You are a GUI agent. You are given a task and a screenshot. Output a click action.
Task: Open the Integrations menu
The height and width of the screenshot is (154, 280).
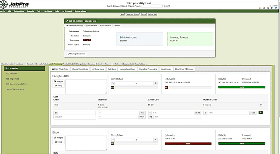point(80,11)
